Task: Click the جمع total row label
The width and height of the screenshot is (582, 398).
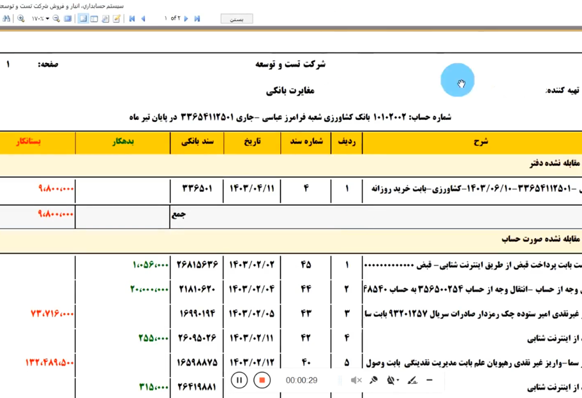Action: 179,214
